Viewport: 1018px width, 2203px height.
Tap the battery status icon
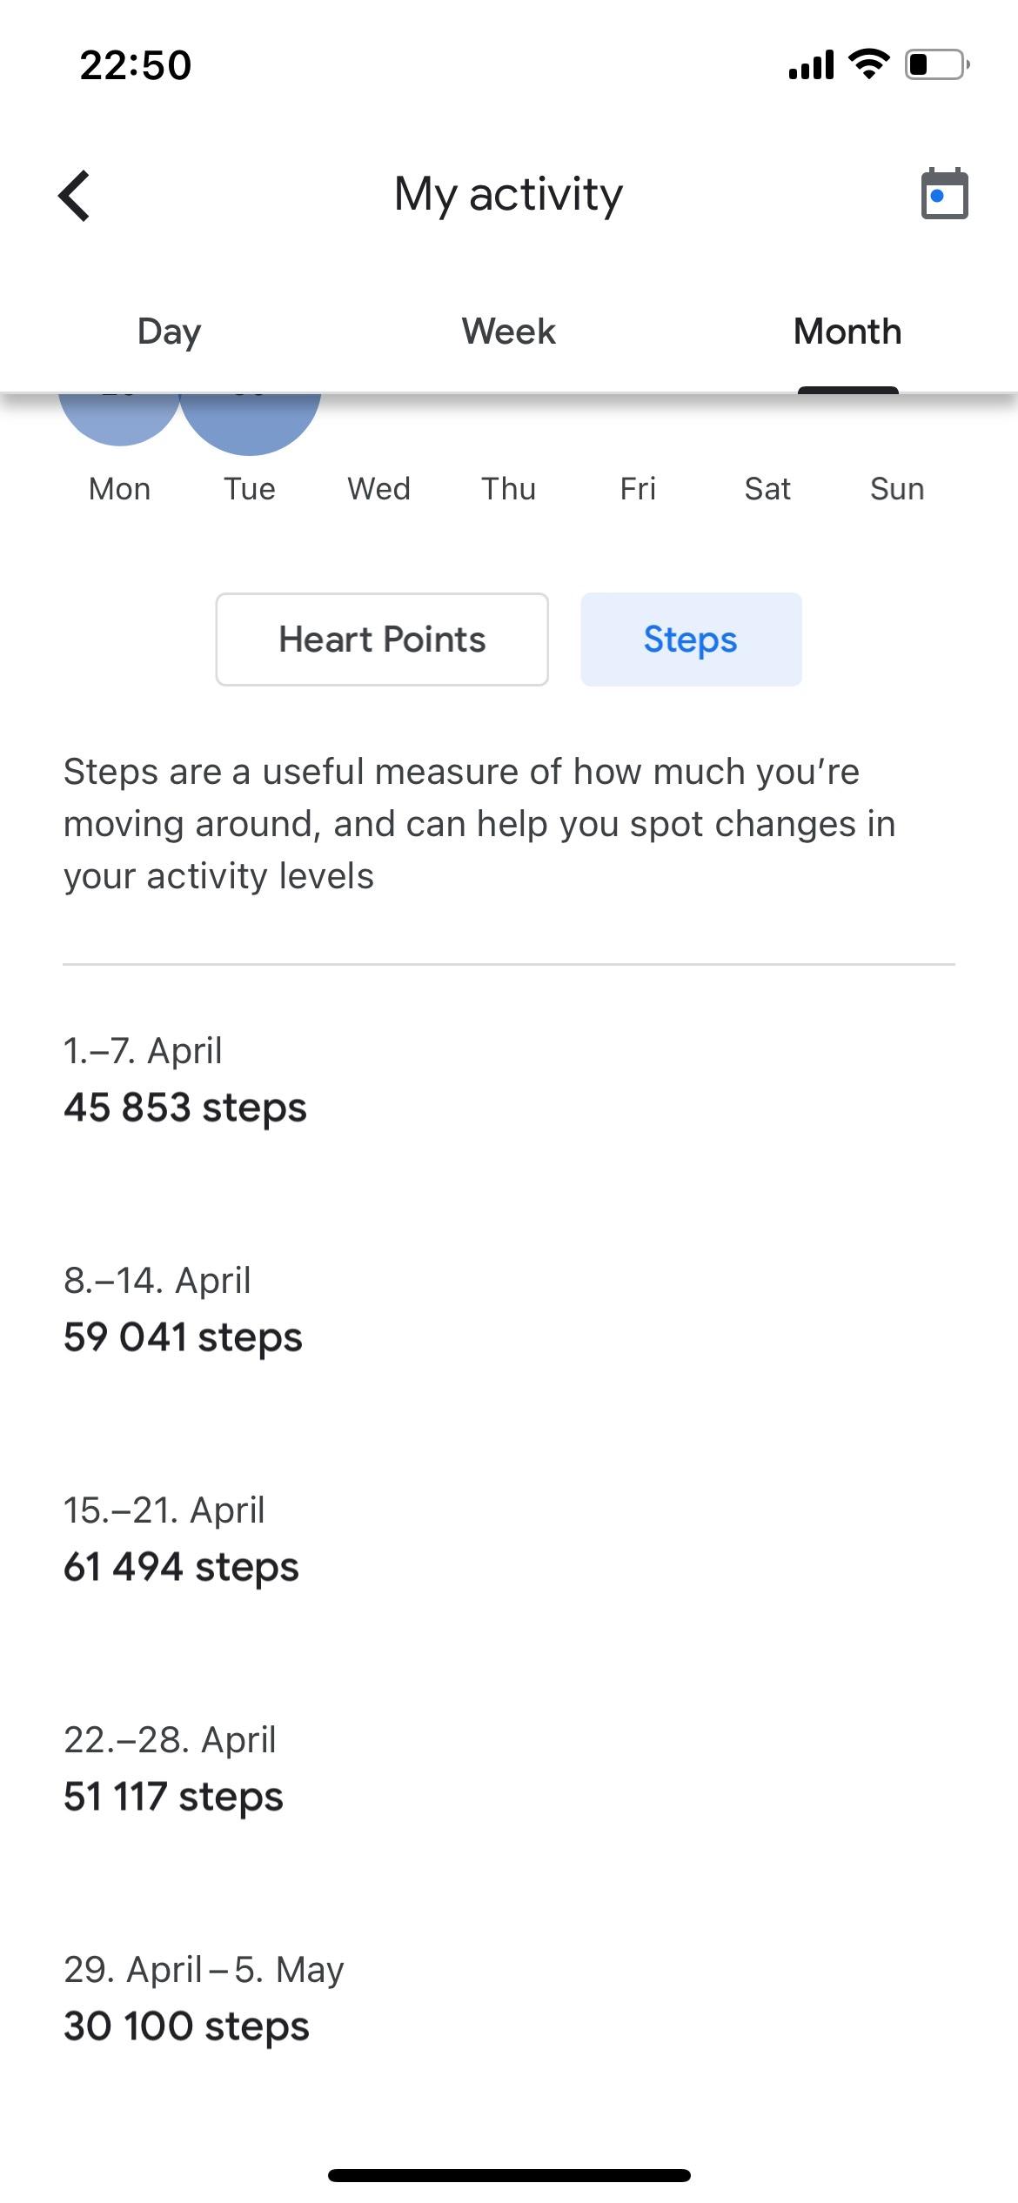point(937,65)
